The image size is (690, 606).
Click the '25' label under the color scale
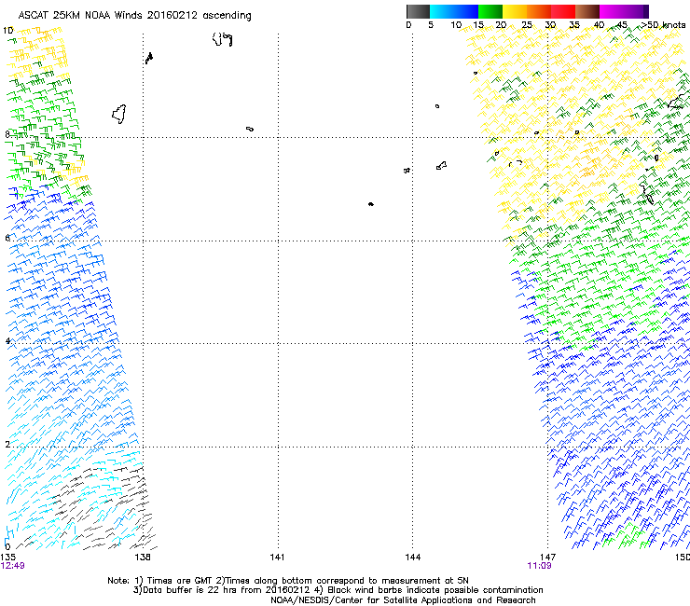coord(527,25)
